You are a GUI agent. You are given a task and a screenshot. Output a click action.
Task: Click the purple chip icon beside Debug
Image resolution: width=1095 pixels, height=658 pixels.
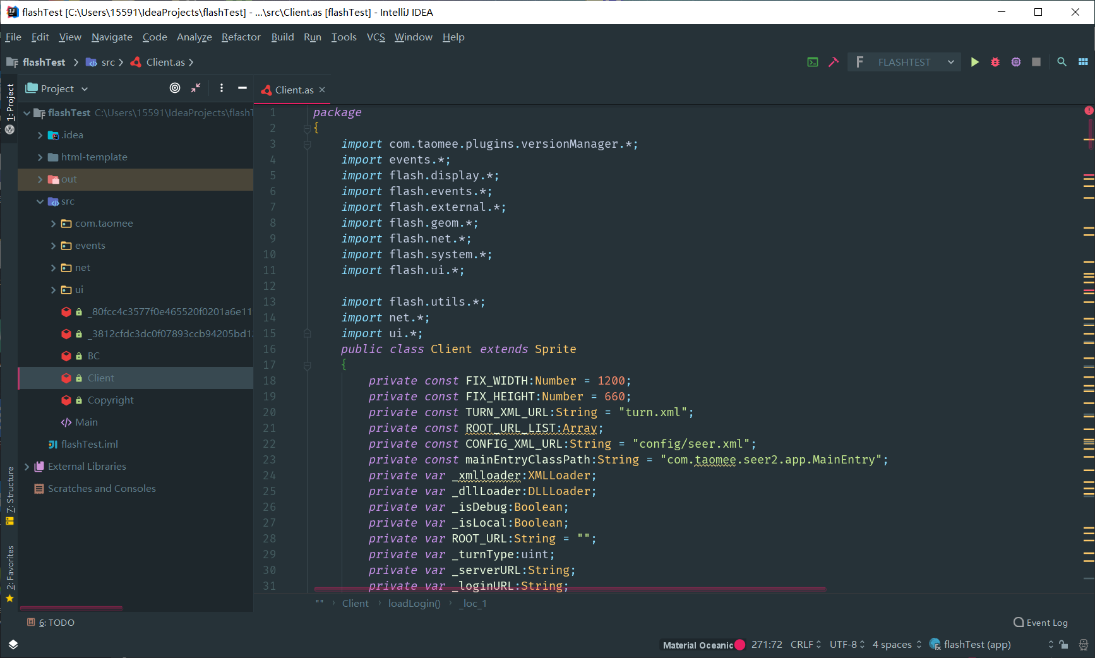click(1016, 62)
